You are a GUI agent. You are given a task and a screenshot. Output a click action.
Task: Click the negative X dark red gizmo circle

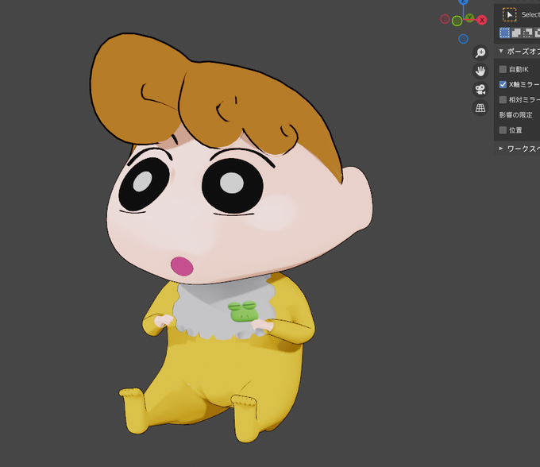point(445,19)
